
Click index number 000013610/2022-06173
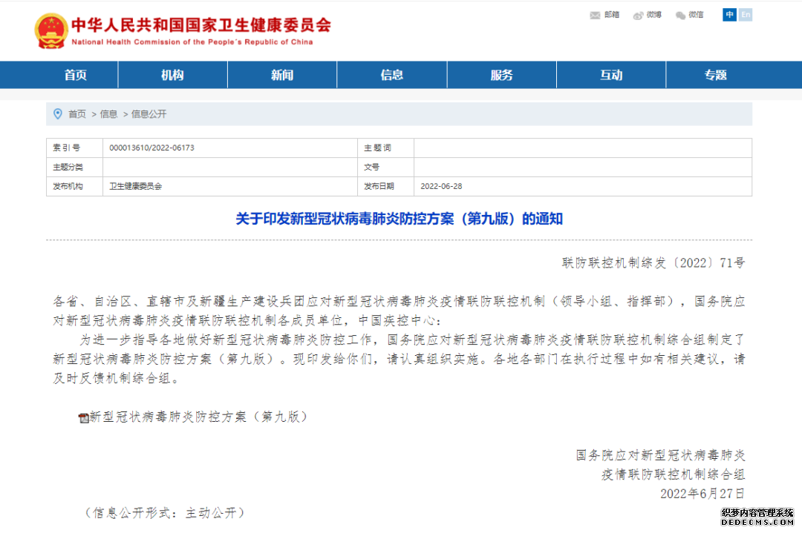coord(152,148)
